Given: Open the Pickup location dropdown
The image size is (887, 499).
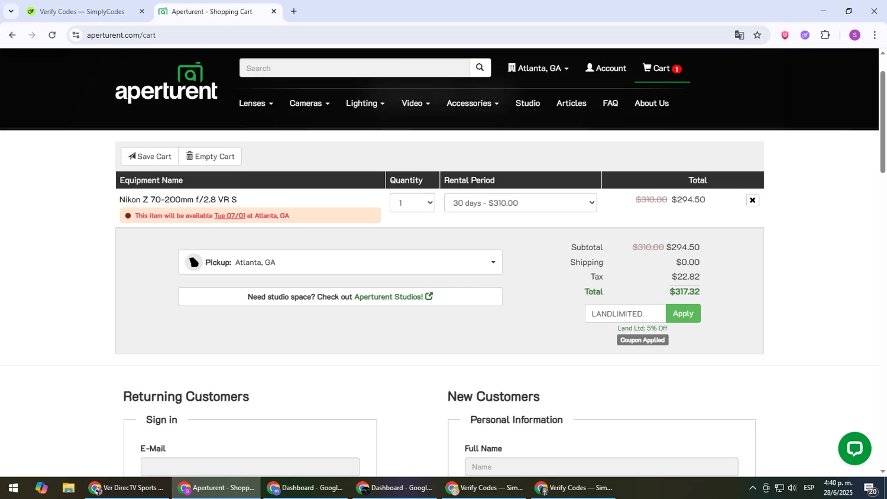Looking at the screenshot, I should (340, 263).
